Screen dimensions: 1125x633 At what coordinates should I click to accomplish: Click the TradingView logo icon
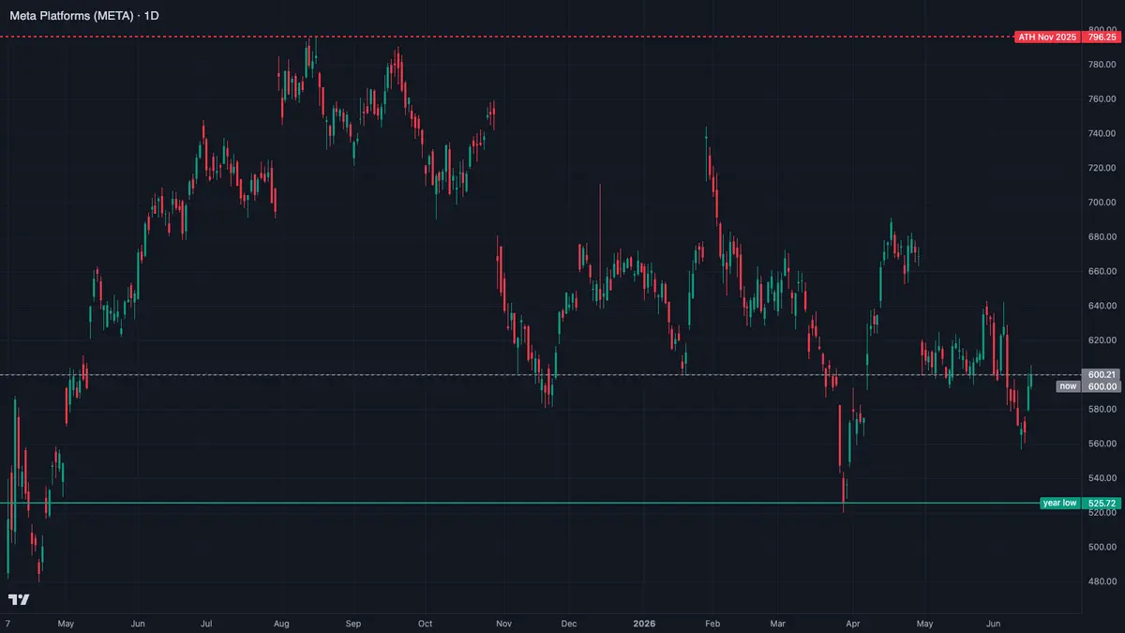coord(19,599)
